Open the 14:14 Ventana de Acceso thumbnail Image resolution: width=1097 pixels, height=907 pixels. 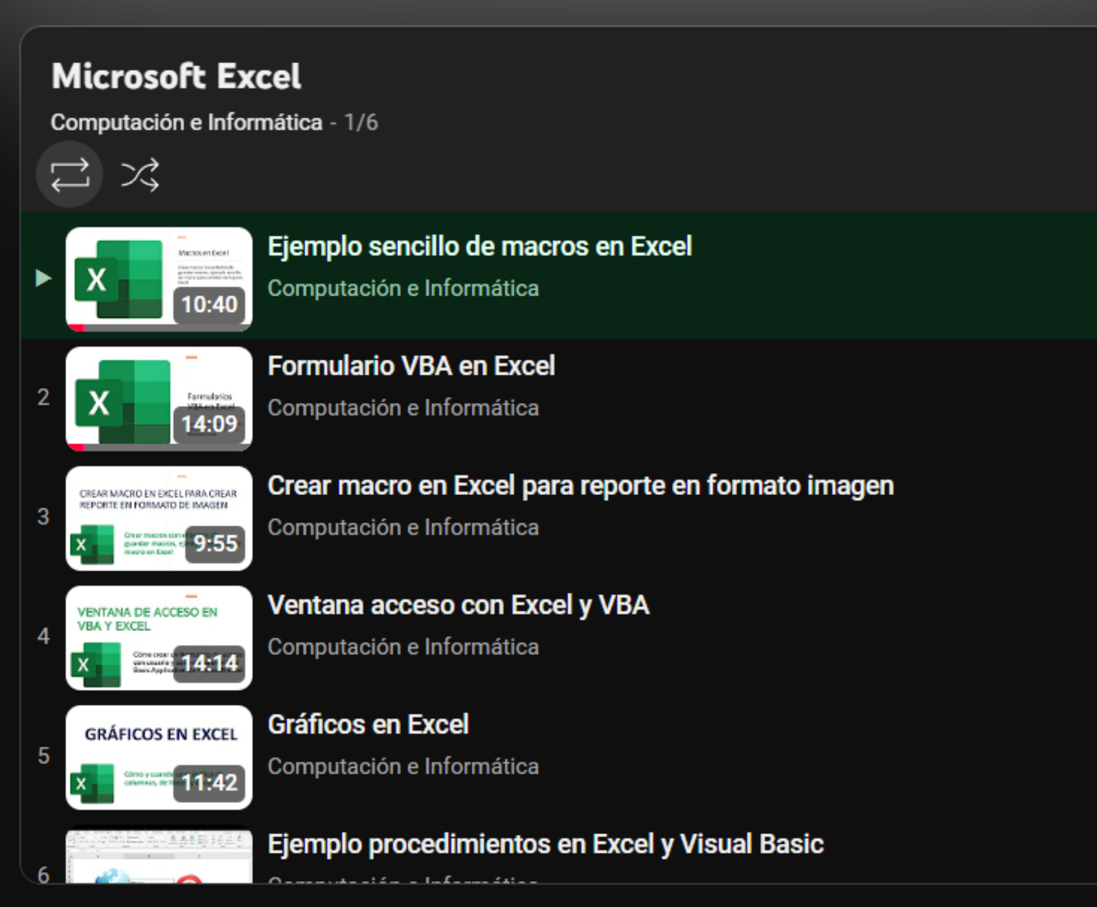pos(158,637)
